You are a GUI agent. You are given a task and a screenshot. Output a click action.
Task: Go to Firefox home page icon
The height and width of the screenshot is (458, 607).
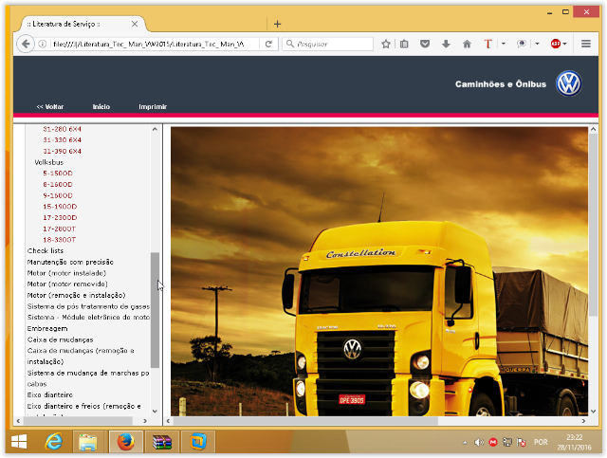click(x=467, y=44)
